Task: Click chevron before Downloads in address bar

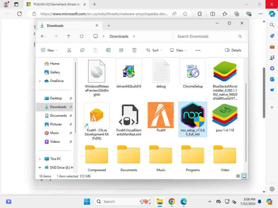Action: pyautogui.click(x=104, y=36)
